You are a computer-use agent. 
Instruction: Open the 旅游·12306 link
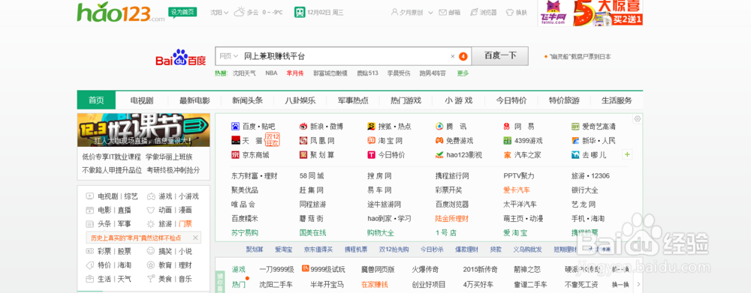[x=590, y=176]
